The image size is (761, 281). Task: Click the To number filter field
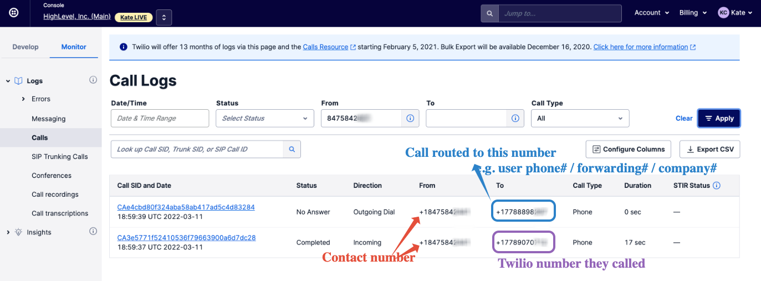(467, 118)
